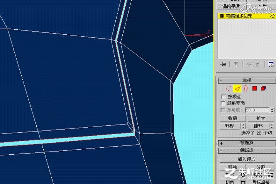Open settings box next to 切角 button

(243, 182)
